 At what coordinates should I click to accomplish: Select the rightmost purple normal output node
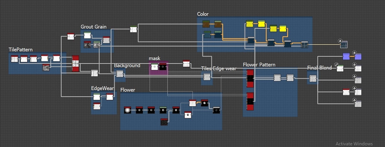[x=358, y=56]
